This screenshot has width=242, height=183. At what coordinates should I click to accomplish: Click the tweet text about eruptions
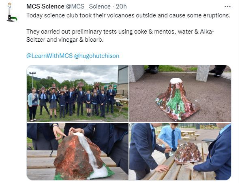click(128, 15)
